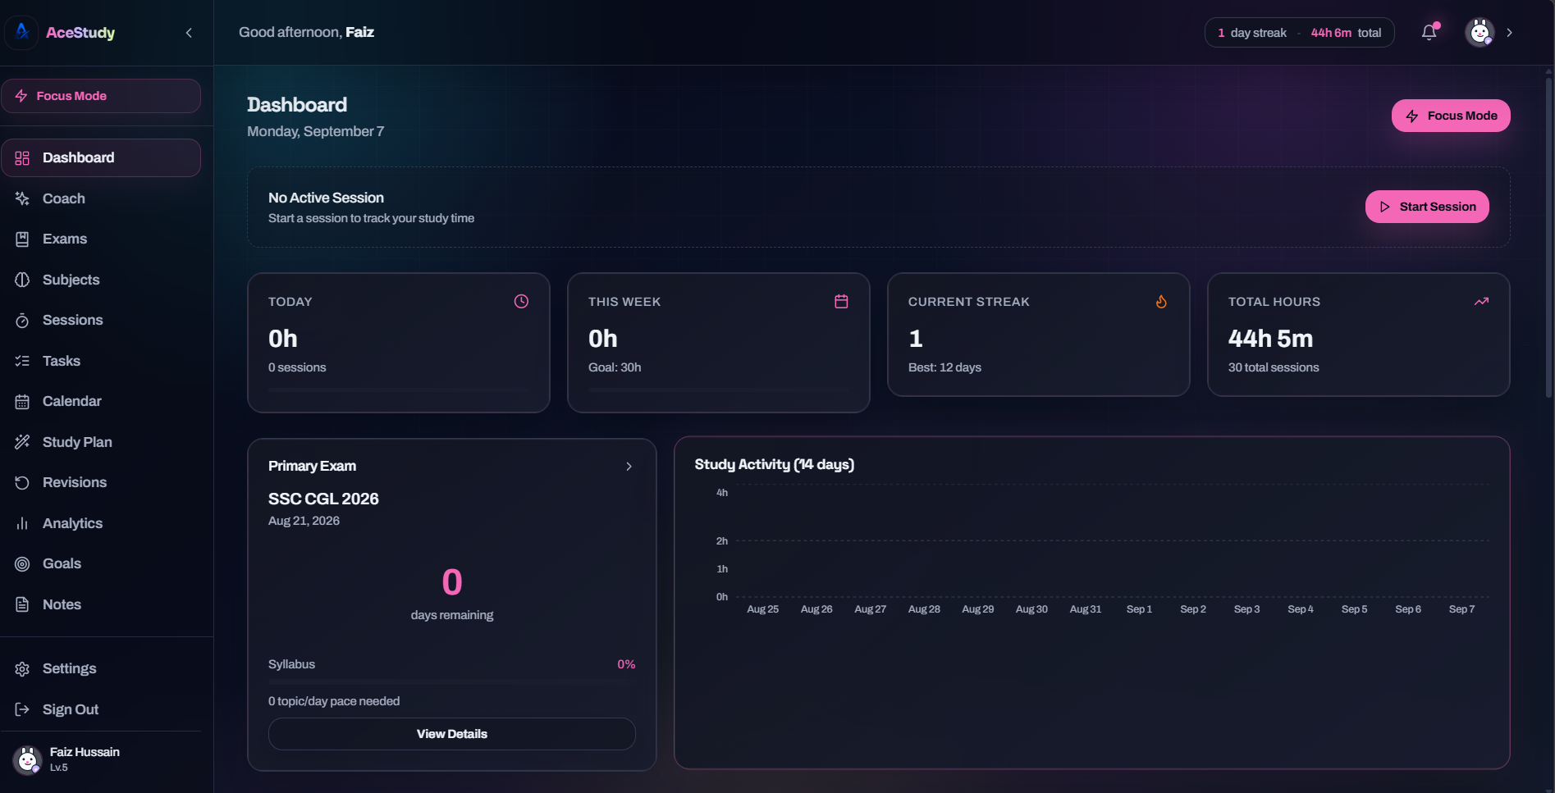Image resolution: width=1555 pixels, height=793 pixels.
Task: Click the Tasks checklist icon
Action: (22, 361)
